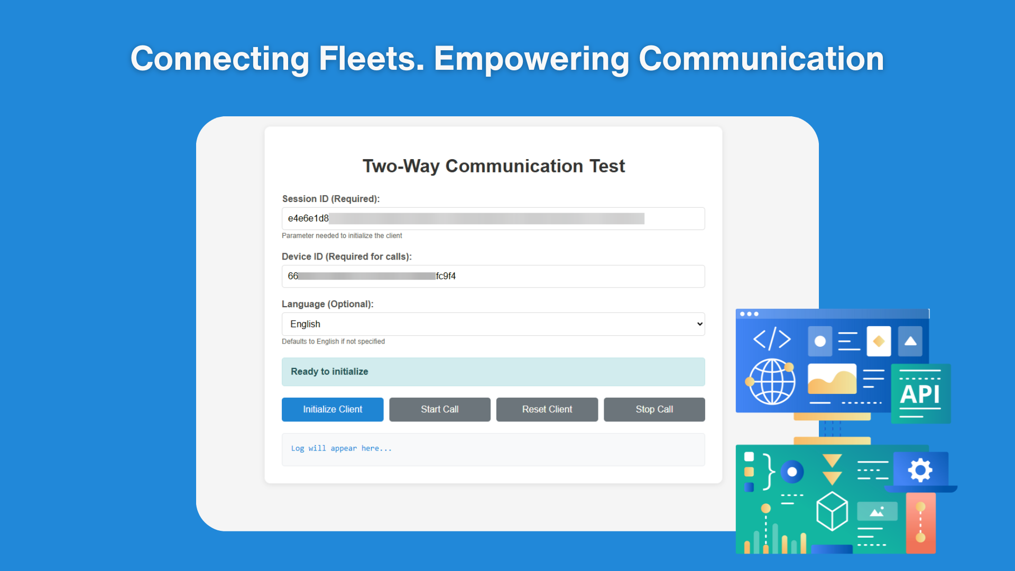Click the upward triangle tile icon
Screen dimensions: 1015x571
coord(910,341)
